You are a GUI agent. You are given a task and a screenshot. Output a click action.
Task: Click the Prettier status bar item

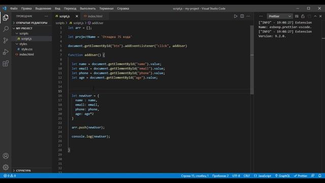(300, 176)
